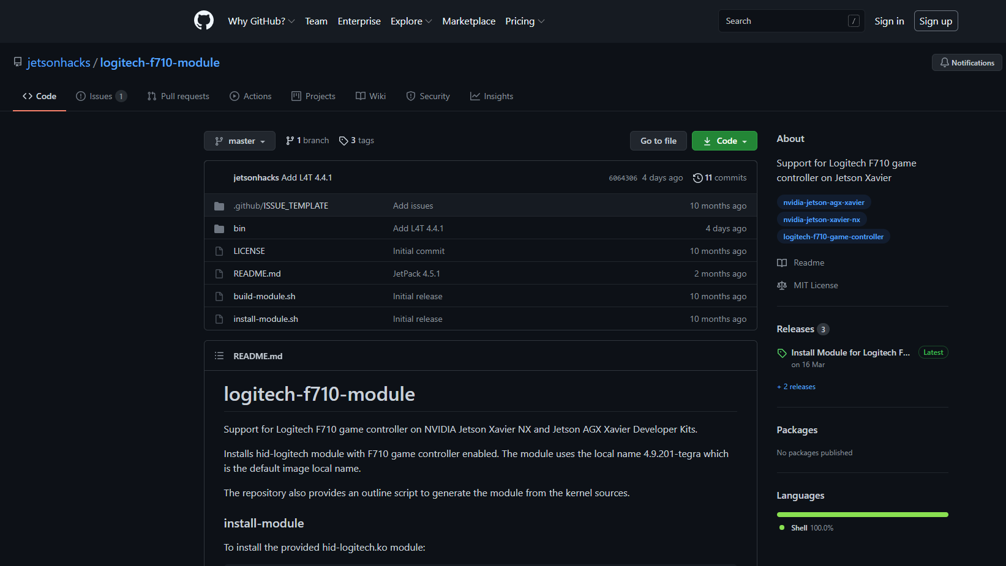
Task: Click the Releases heading link
Action: tap(795, 329)
